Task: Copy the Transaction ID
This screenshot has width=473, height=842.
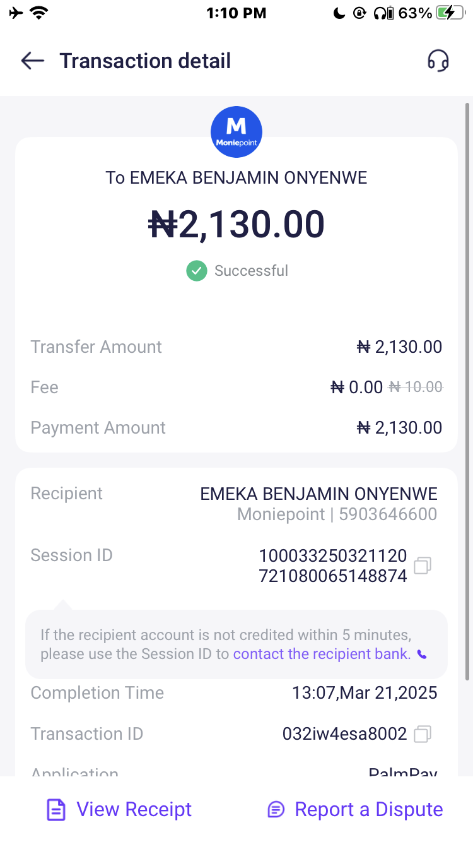Action: pyautogui.click(x=422, y=733)
